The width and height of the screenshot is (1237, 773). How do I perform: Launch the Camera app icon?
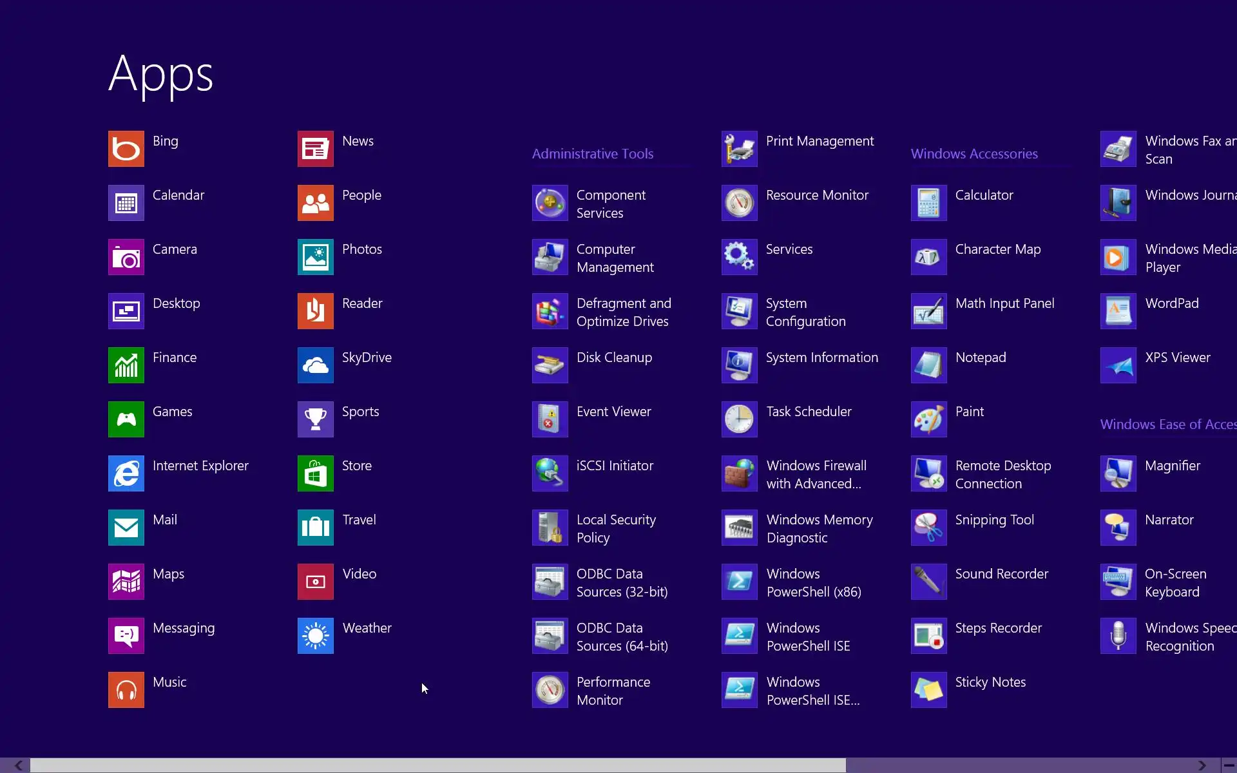(x=126, y=257)
